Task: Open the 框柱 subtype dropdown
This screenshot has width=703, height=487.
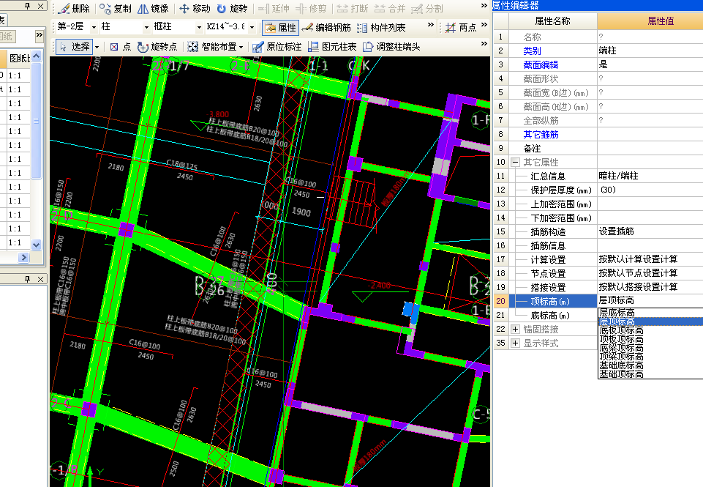Action: tap(199, 27)
